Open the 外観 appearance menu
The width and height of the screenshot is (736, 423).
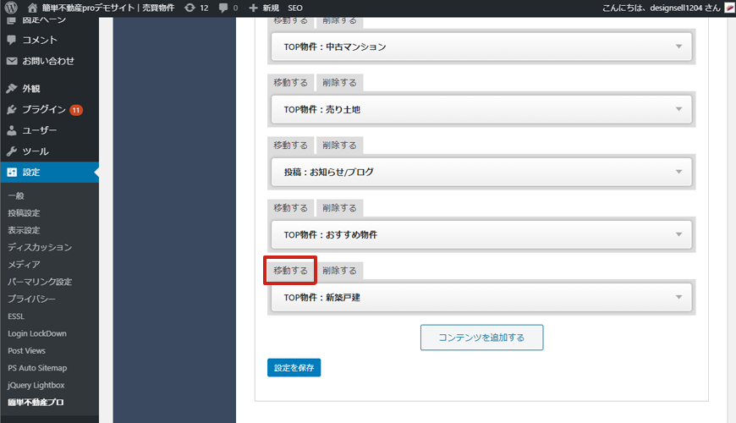pyautogui.click(x=31, y=88)
